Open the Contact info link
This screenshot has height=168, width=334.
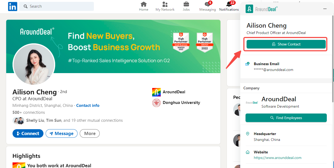(x=88, y=106)
